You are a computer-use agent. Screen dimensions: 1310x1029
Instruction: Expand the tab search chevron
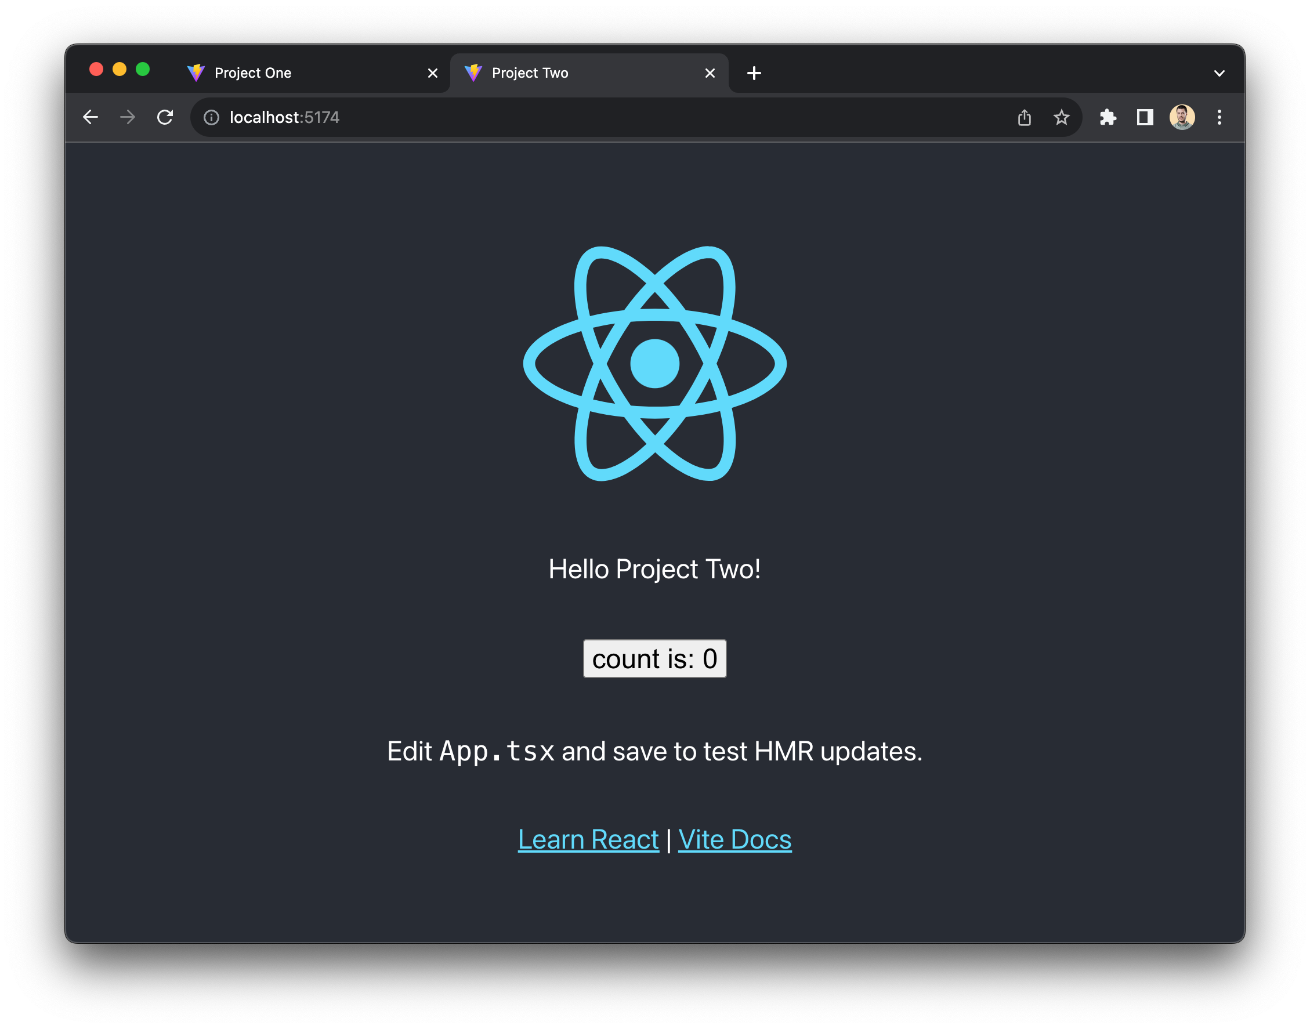pos(1219,74)
